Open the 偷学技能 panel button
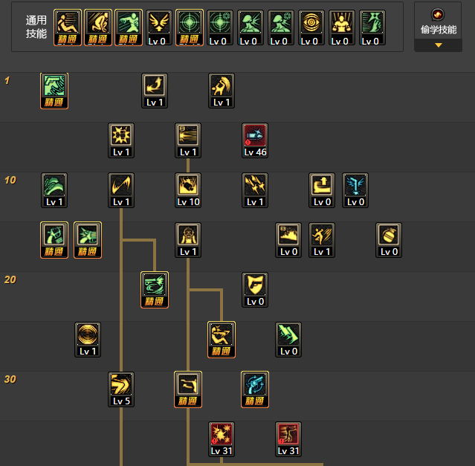The height and width of the screenshot is (466, 475). (x=438, y=27)
